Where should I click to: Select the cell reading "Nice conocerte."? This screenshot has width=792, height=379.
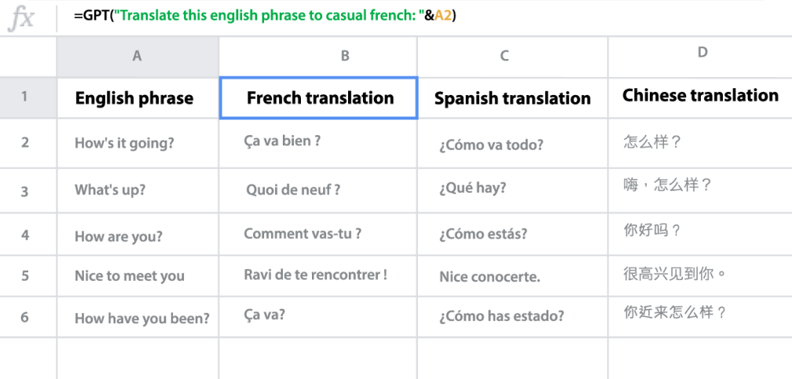(x=512, y=276)
